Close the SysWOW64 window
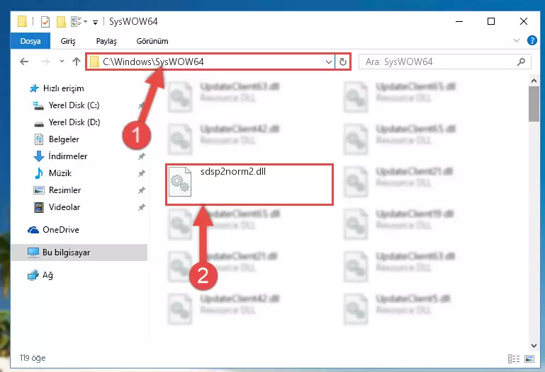The height and width of the screenshot is (372, 545). (x=524, y=21)
